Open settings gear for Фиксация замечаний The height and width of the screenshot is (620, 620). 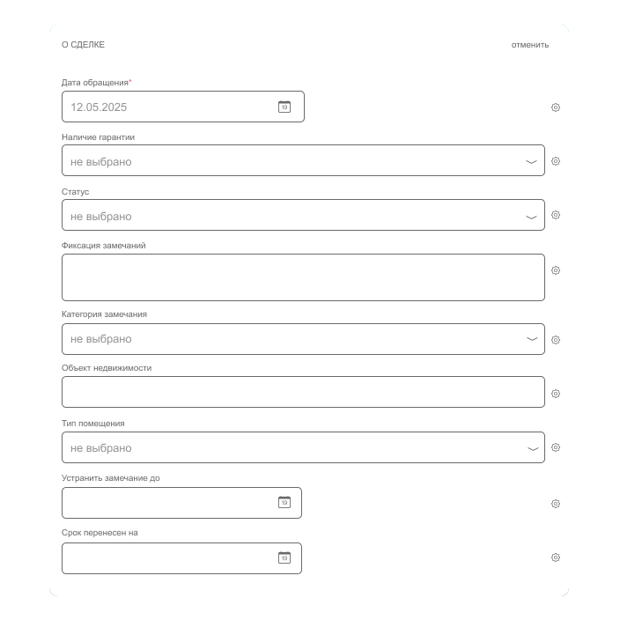coord(556,270)
